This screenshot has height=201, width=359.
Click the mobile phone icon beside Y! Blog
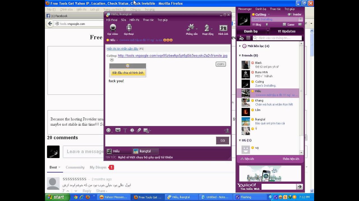pyautogui.click(x=267, y=25)
